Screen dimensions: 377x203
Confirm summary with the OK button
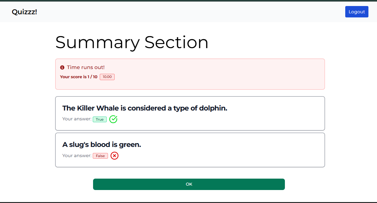point(189,184)
